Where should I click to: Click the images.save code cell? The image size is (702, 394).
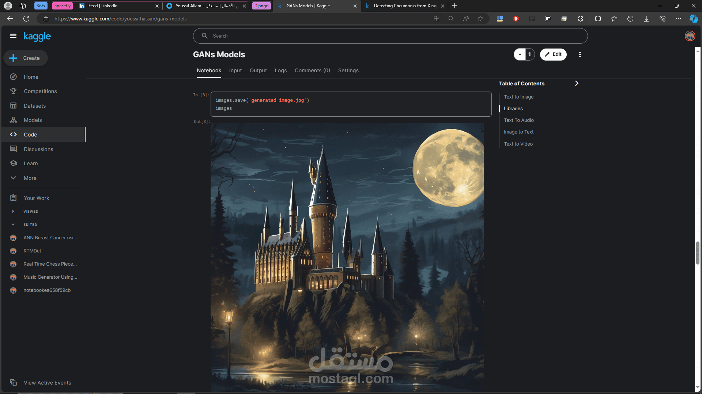tap(351, 104)
